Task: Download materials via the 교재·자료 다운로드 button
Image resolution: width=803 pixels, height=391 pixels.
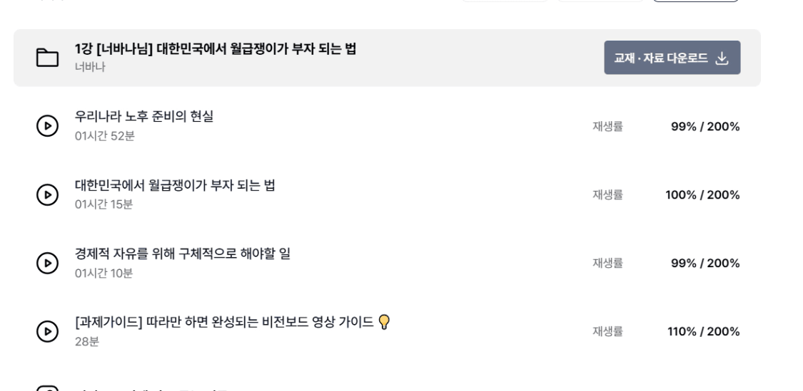Action: click(672, 58)
